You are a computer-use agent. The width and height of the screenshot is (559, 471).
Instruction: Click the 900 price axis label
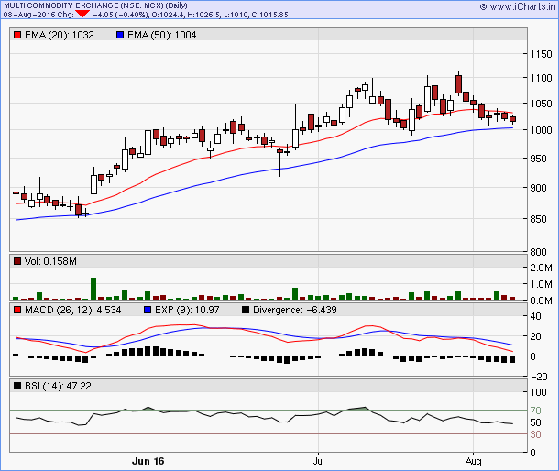538,188
